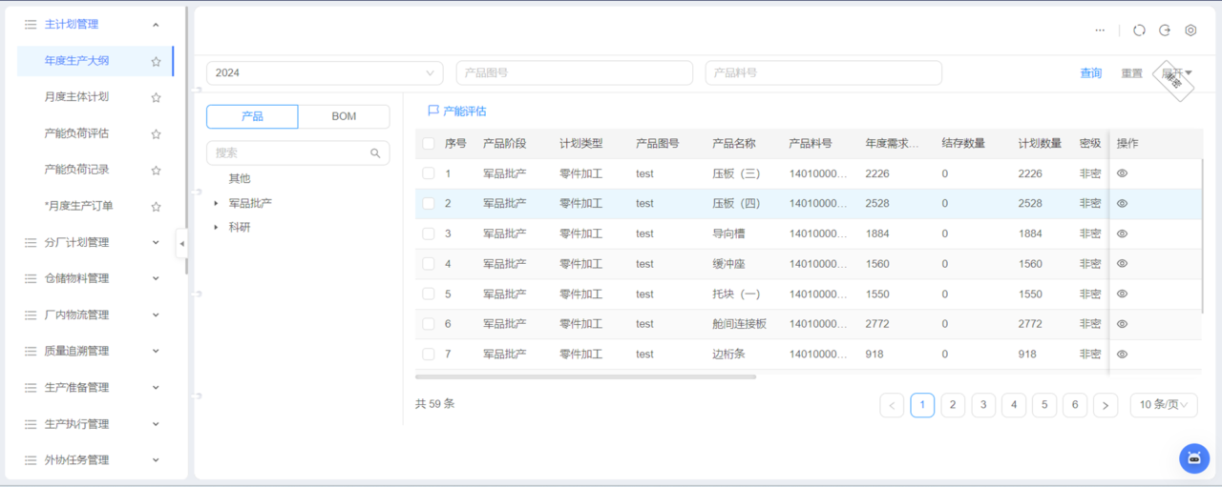Click the 产品图号 input field
The width and height of the screenshot is (1222, 487).
(x=575, y=73)
